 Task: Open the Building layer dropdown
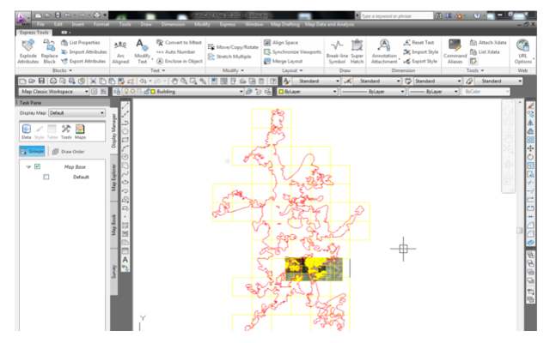click(x=195, y=92)
